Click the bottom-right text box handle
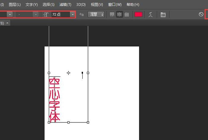 [88, 122]
